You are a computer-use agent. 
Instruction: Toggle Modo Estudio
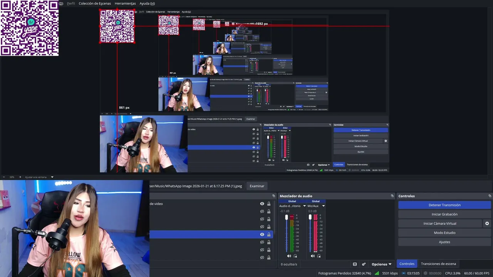coord(444,233)
